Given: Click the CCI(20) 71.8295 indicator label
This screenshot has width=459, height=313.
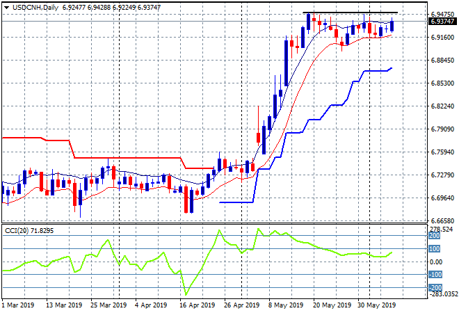Looking at the screenshot, I should point(29,231).
